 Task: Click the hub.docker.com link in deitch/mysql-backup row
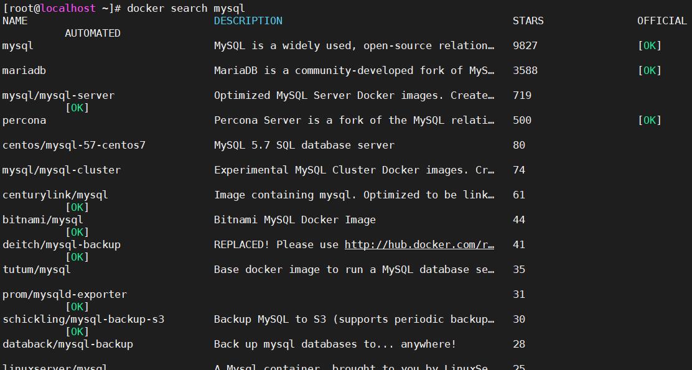[419, 245]
